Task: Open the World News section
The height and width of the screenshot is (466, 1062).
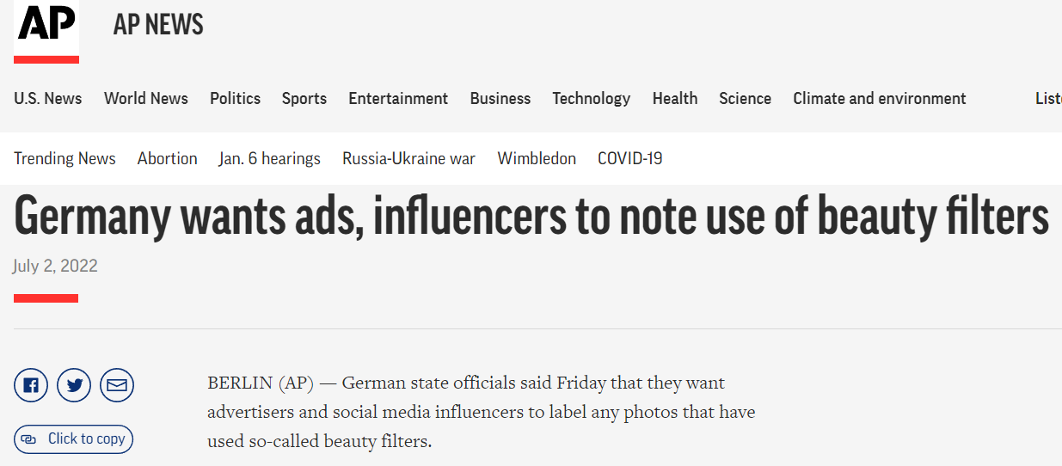Action: 146,99
